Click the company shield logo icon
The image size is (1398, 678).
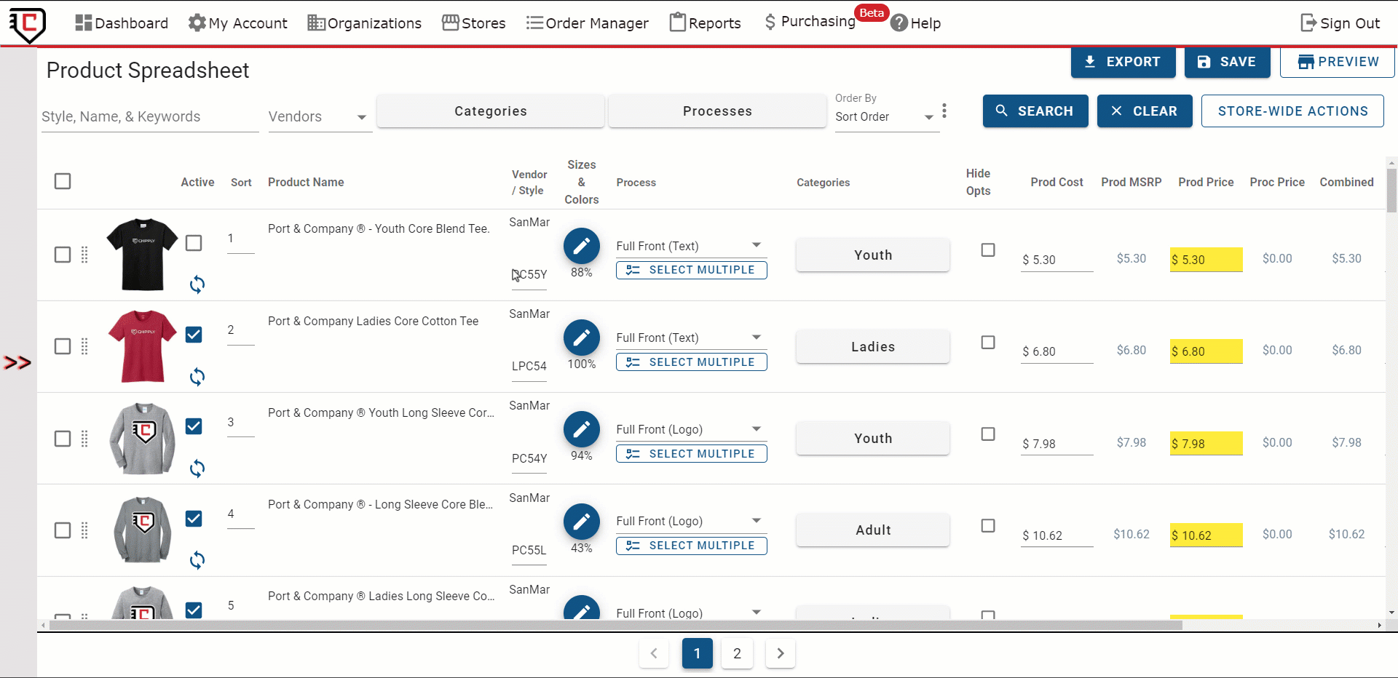click(28, 24)
